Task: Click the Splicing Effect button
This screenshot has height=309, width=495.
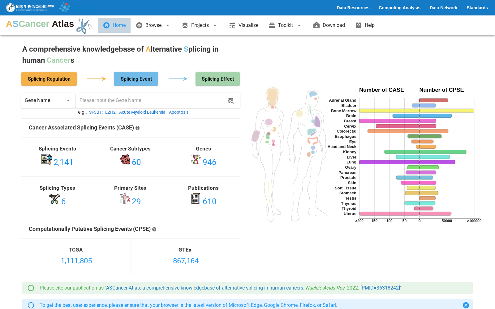Action: coord(218,79)
